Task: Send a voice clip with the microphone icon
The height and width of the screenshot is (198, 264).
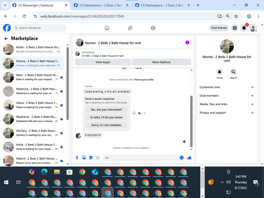Action: [x=77, y=158]
